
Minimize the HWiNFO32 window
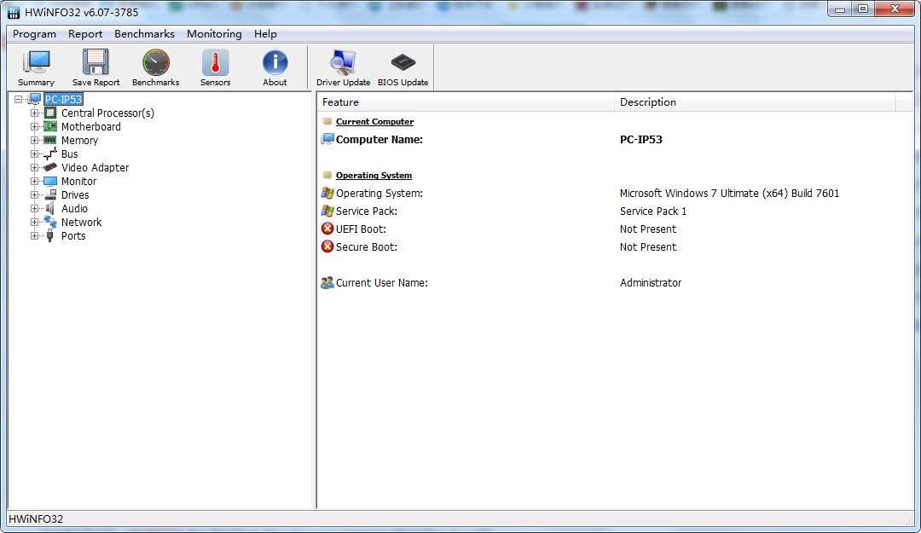tap(840, 9)
